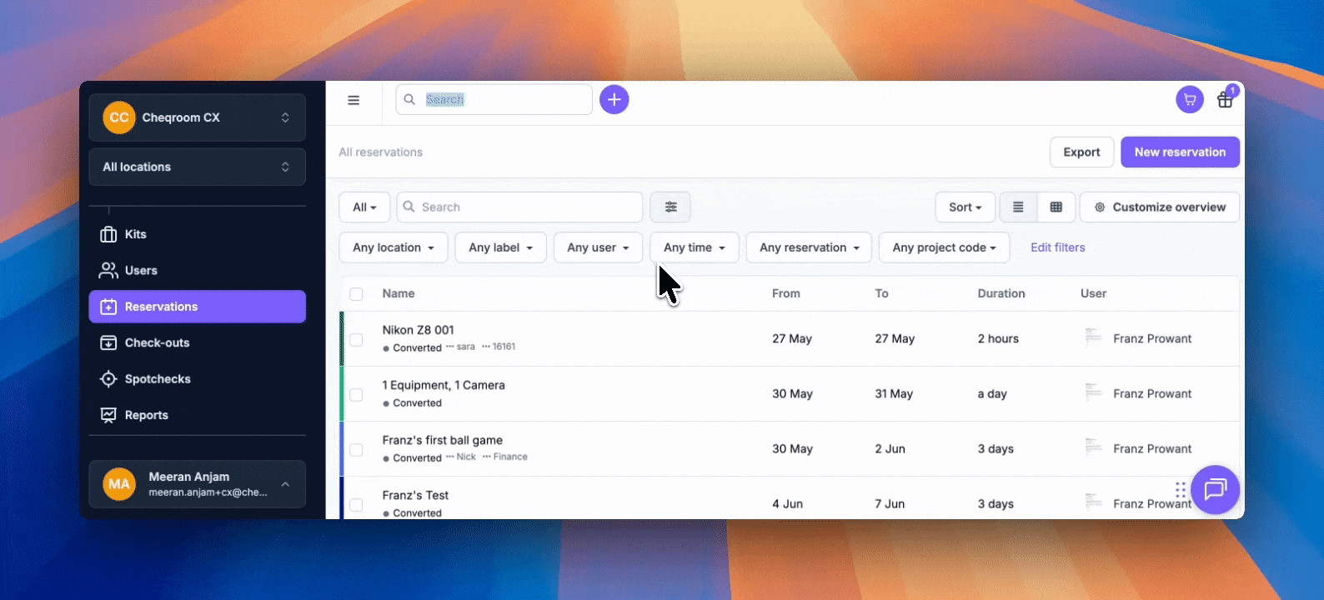Check the select-all header checkbox
1324x600 pixels.
[x=356, y=294]
